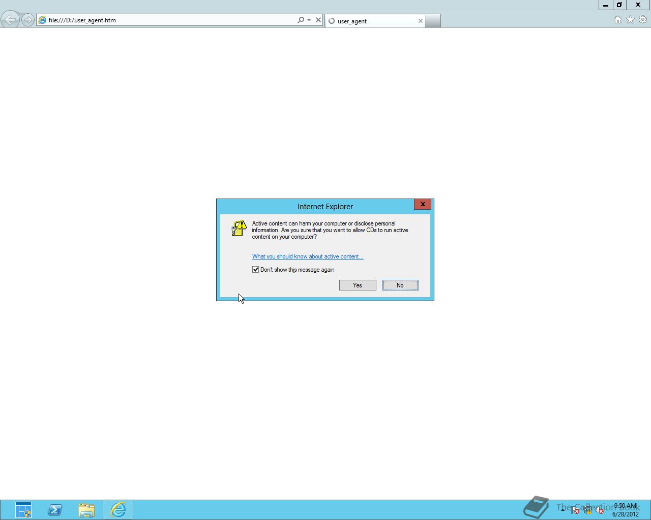Click the Internet Explorer page icon in address bar
The height and width of the screenshot is (520, 651).
pos(42,20)
